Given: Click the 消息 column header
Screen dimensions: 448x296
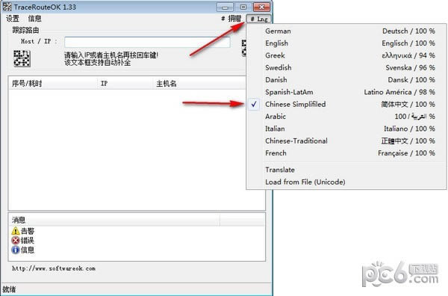Looking at the screenshot, I should 114,220.
